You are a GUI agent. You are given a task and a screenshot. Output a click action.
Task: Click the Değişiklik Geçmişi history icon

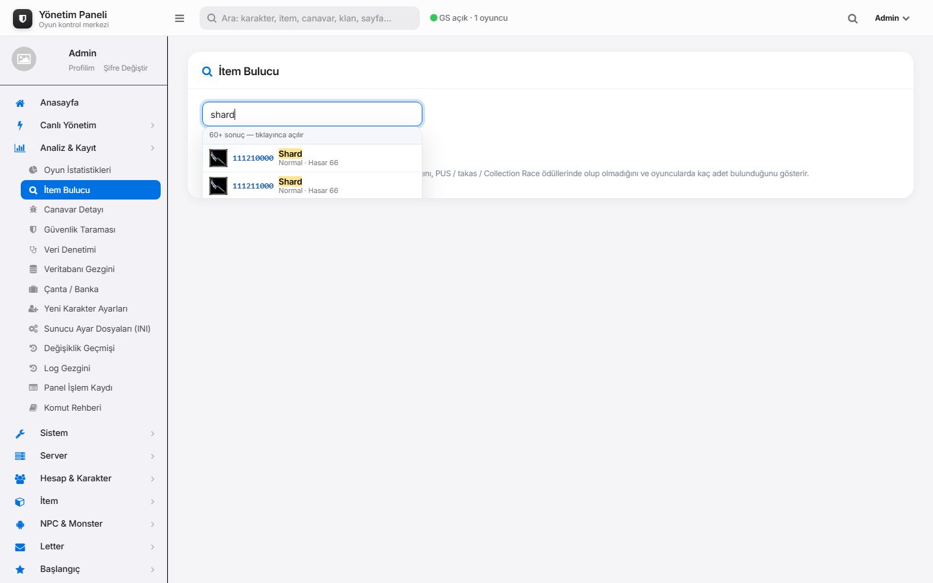point(33,349)
